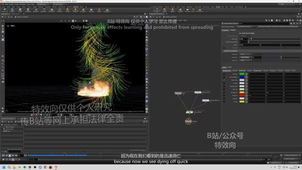302x170 pixels.
Task: Open the File menu
Action: click(3, 4)
